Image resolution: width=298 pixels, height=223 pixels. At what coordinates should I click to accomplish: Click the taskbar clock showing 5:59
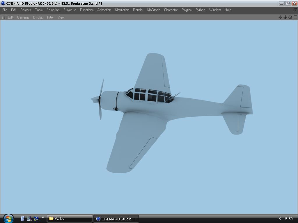coord(289,219)
